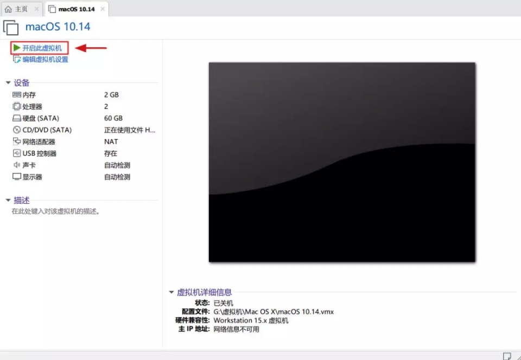This screenshot has width=521, height=360.
Task: Click the USB controller value 存在
Action: click(111, 153)
